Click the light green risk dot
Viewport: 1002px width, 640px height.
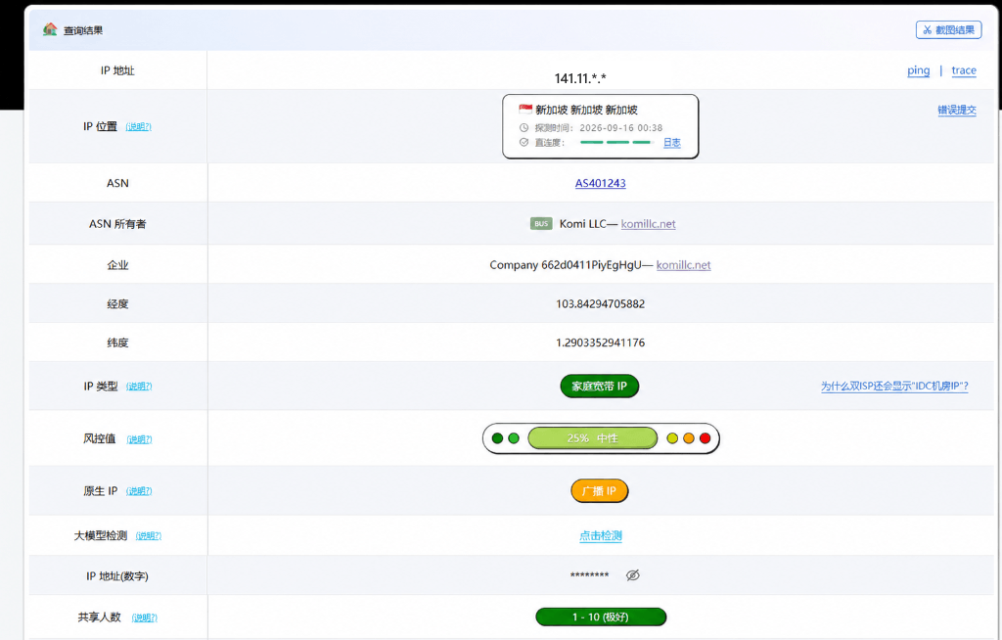pyautogui.click(x=514, y=438)
